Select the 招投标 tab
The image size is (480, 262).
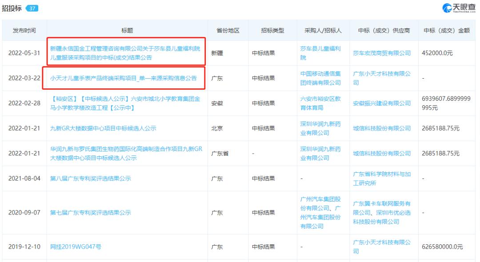pos(12,7)
